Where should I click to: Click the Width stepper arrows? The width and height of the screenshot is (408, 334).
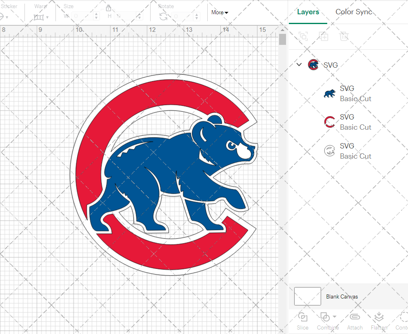point(96,16)
